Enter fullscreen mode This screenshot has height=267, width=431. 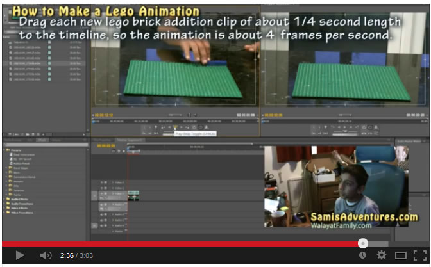pyautogui.click(x=420, y=255)
